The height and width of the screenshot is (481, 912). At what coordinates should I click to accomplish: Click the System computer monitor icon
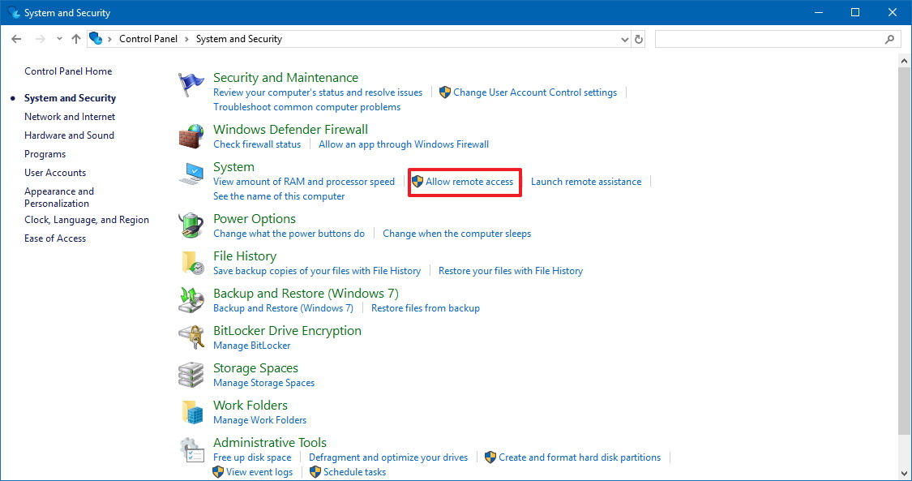pos(191,174)
